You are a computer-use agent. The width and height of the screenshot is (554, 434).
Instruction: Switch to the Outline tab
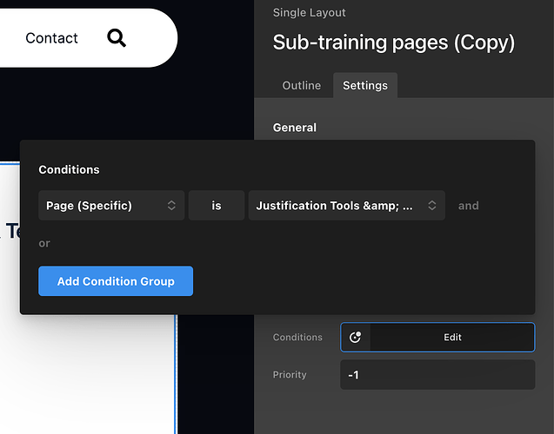point(302,86)
